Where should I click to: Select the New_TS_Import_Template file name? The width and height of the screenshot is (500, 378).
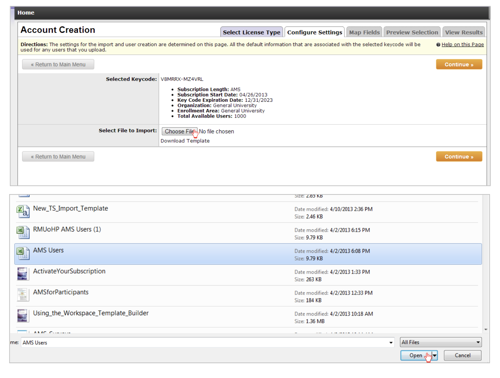[70, 208]
